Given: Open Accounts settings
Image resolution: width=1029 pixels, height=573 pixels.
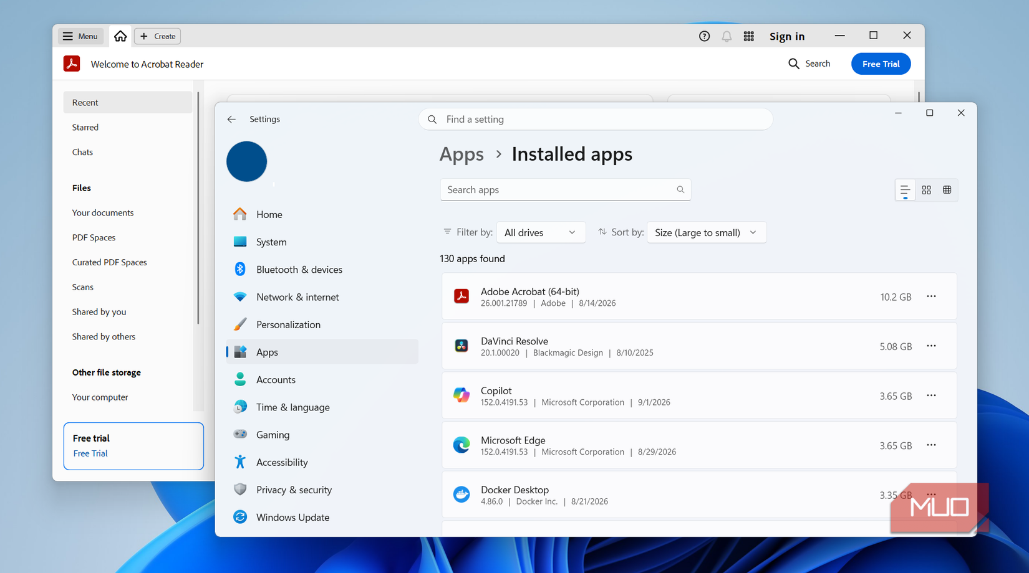Looking at the screenshot, I should (x=322, y=379).
